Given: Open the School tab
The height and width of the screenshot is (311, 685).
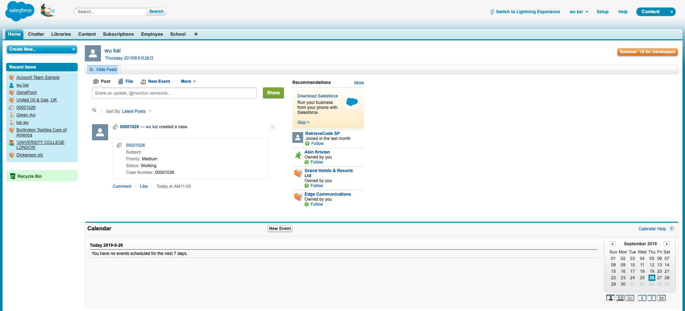Looking at the screenshot, I should pos(178,34).
